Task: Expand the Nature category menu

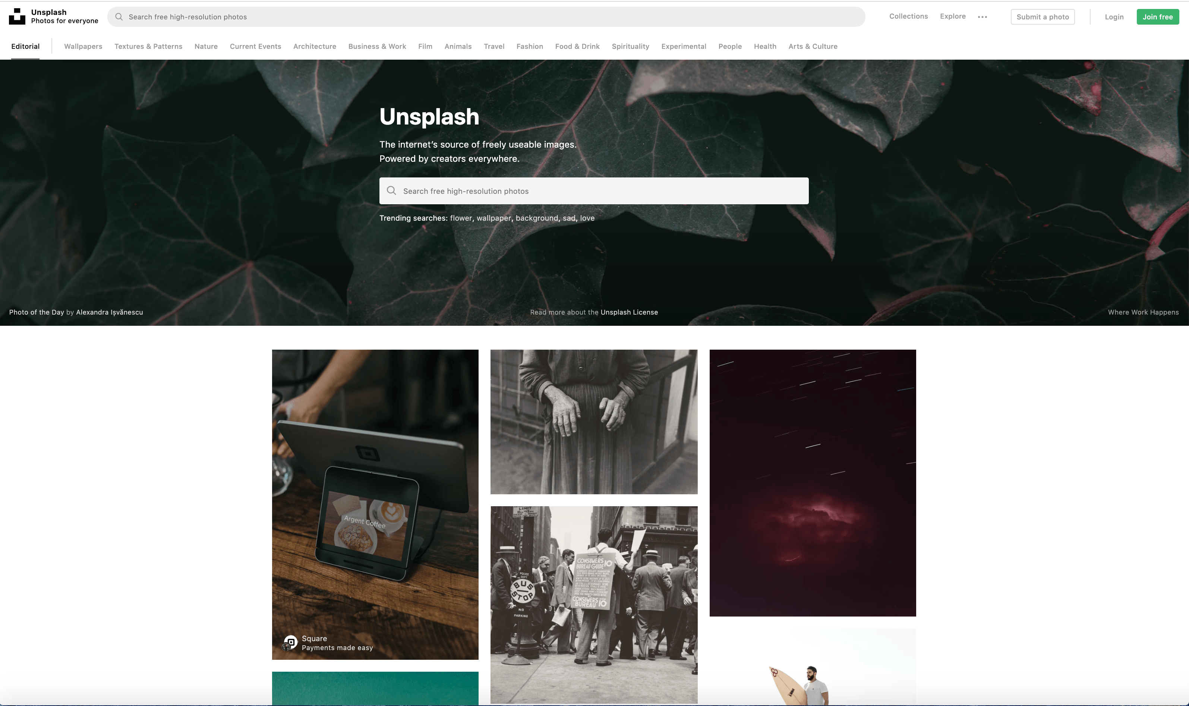Action: pyautogui.click(x=205, y=46)
